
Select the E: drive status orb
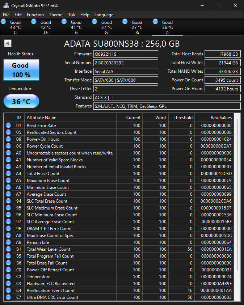(x=64, y=21)
